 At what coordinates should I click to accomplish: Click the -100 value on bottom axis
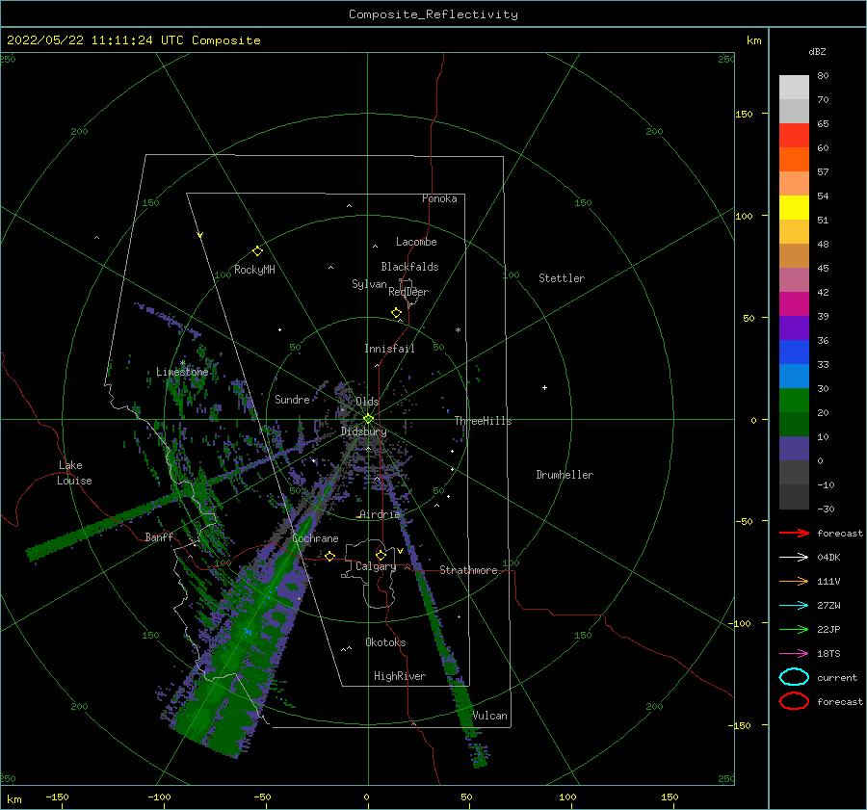[159, 797]
